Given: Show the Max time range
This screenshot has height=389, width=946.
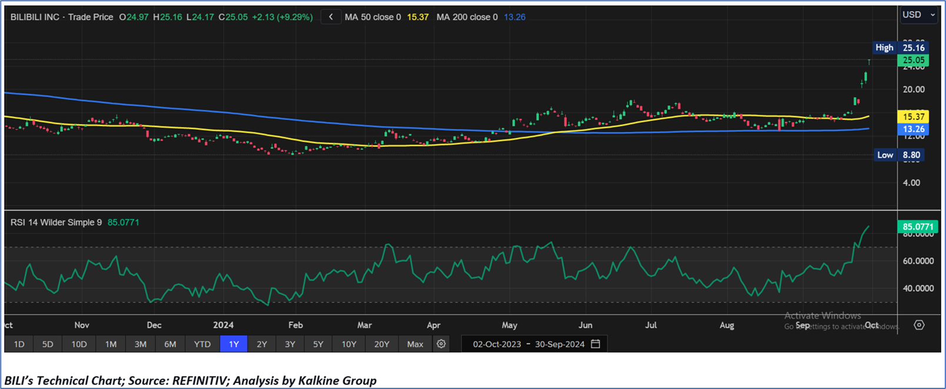Looking at the screenshot, I should click(415, 344).
